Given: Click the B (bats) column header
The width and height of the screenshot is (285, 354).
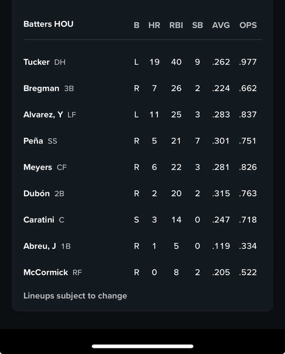Looking at the screenshot, I should pyautogui.click(x=137, y=25).
